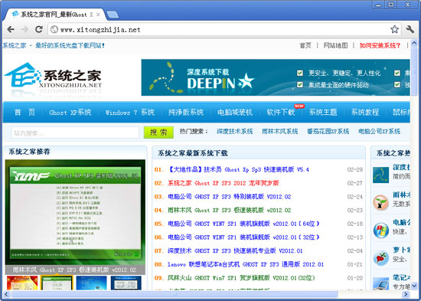Click the globe icon in the address bar
421x301 pixels.
point(54,29)
